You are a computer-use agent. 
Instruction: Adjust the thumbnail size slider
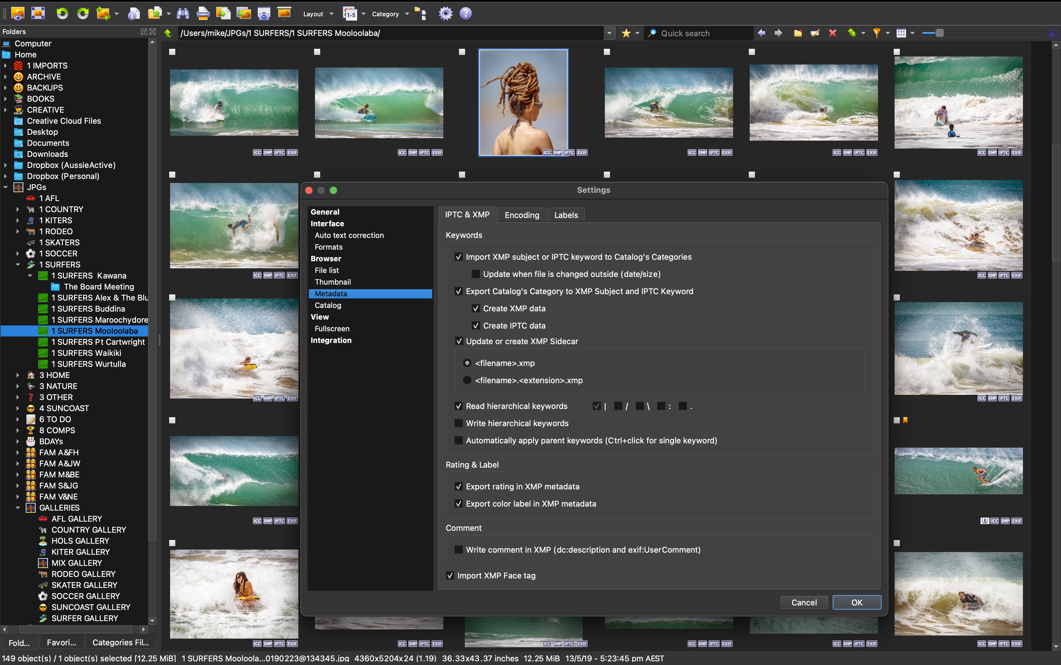point(939,33)
